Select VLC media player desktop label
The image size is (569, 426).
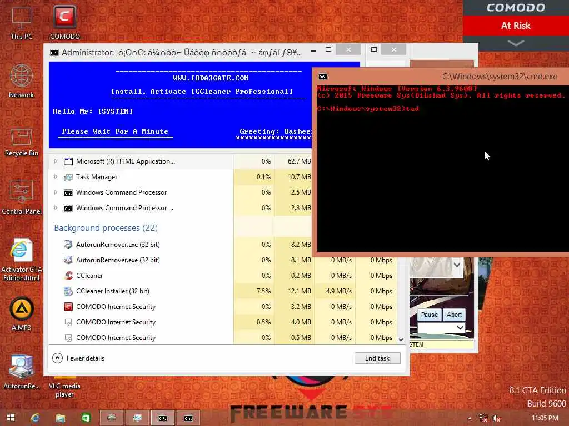[64, 390]
